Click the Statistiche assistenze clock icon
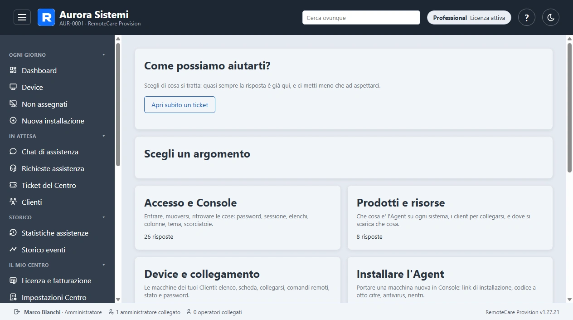The width and height of the screenshot is (573, 320). pyautogui.click(x=13, y=233)
